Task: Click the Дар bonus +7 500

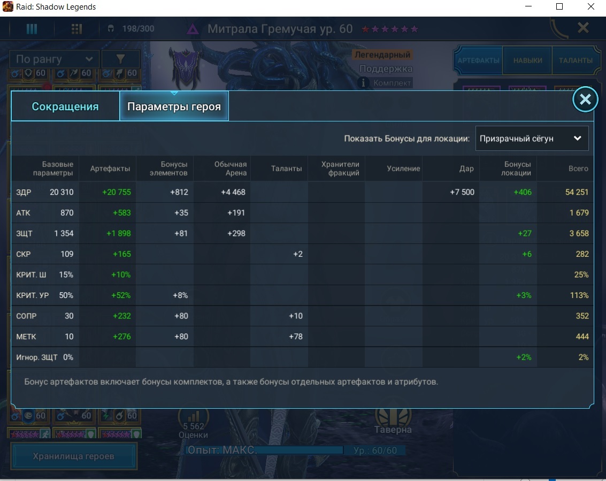Action: [x=462, y=192]
